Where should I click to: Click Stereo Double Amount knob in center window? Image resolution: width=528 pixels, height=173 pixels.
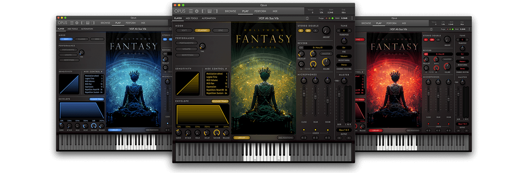(326, 30)
